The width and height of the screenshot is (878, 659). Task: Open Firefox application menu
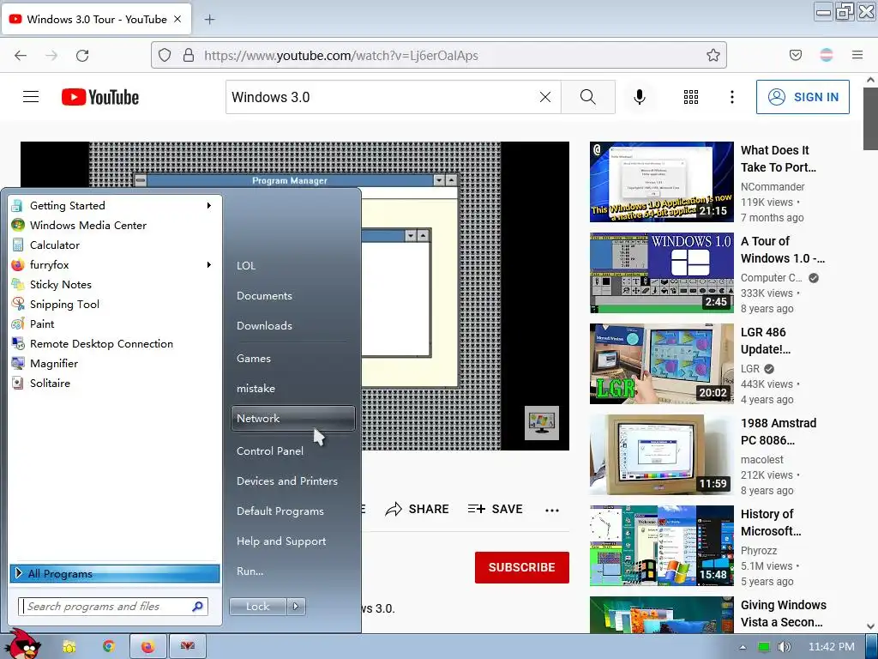pyautogui.click(x=857, y=55)
